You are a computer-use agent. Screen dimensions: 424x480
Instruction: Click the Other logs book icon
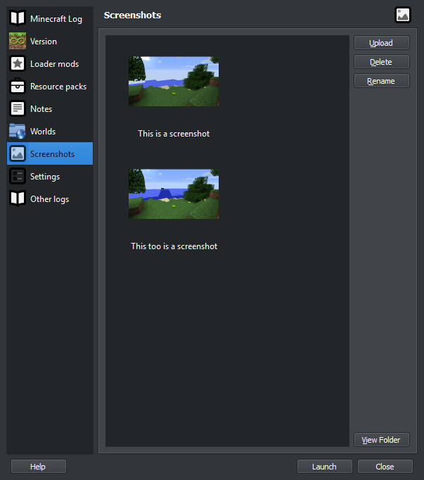click(x=18, y=198)
